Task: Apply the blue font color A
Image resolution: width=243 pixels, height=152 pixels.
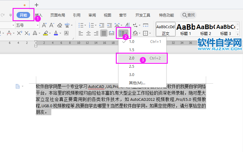Action: coord(56,33)
